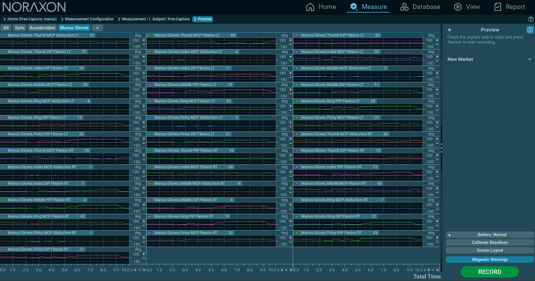Viewport: 535px width, 281px height.
Task: Zoom out the first column time axis
Action: [x=140, y=270]
